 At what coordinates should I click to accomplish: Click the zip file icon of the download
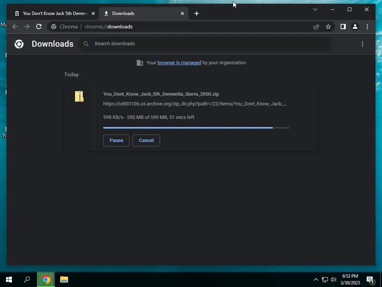(79, 96)
